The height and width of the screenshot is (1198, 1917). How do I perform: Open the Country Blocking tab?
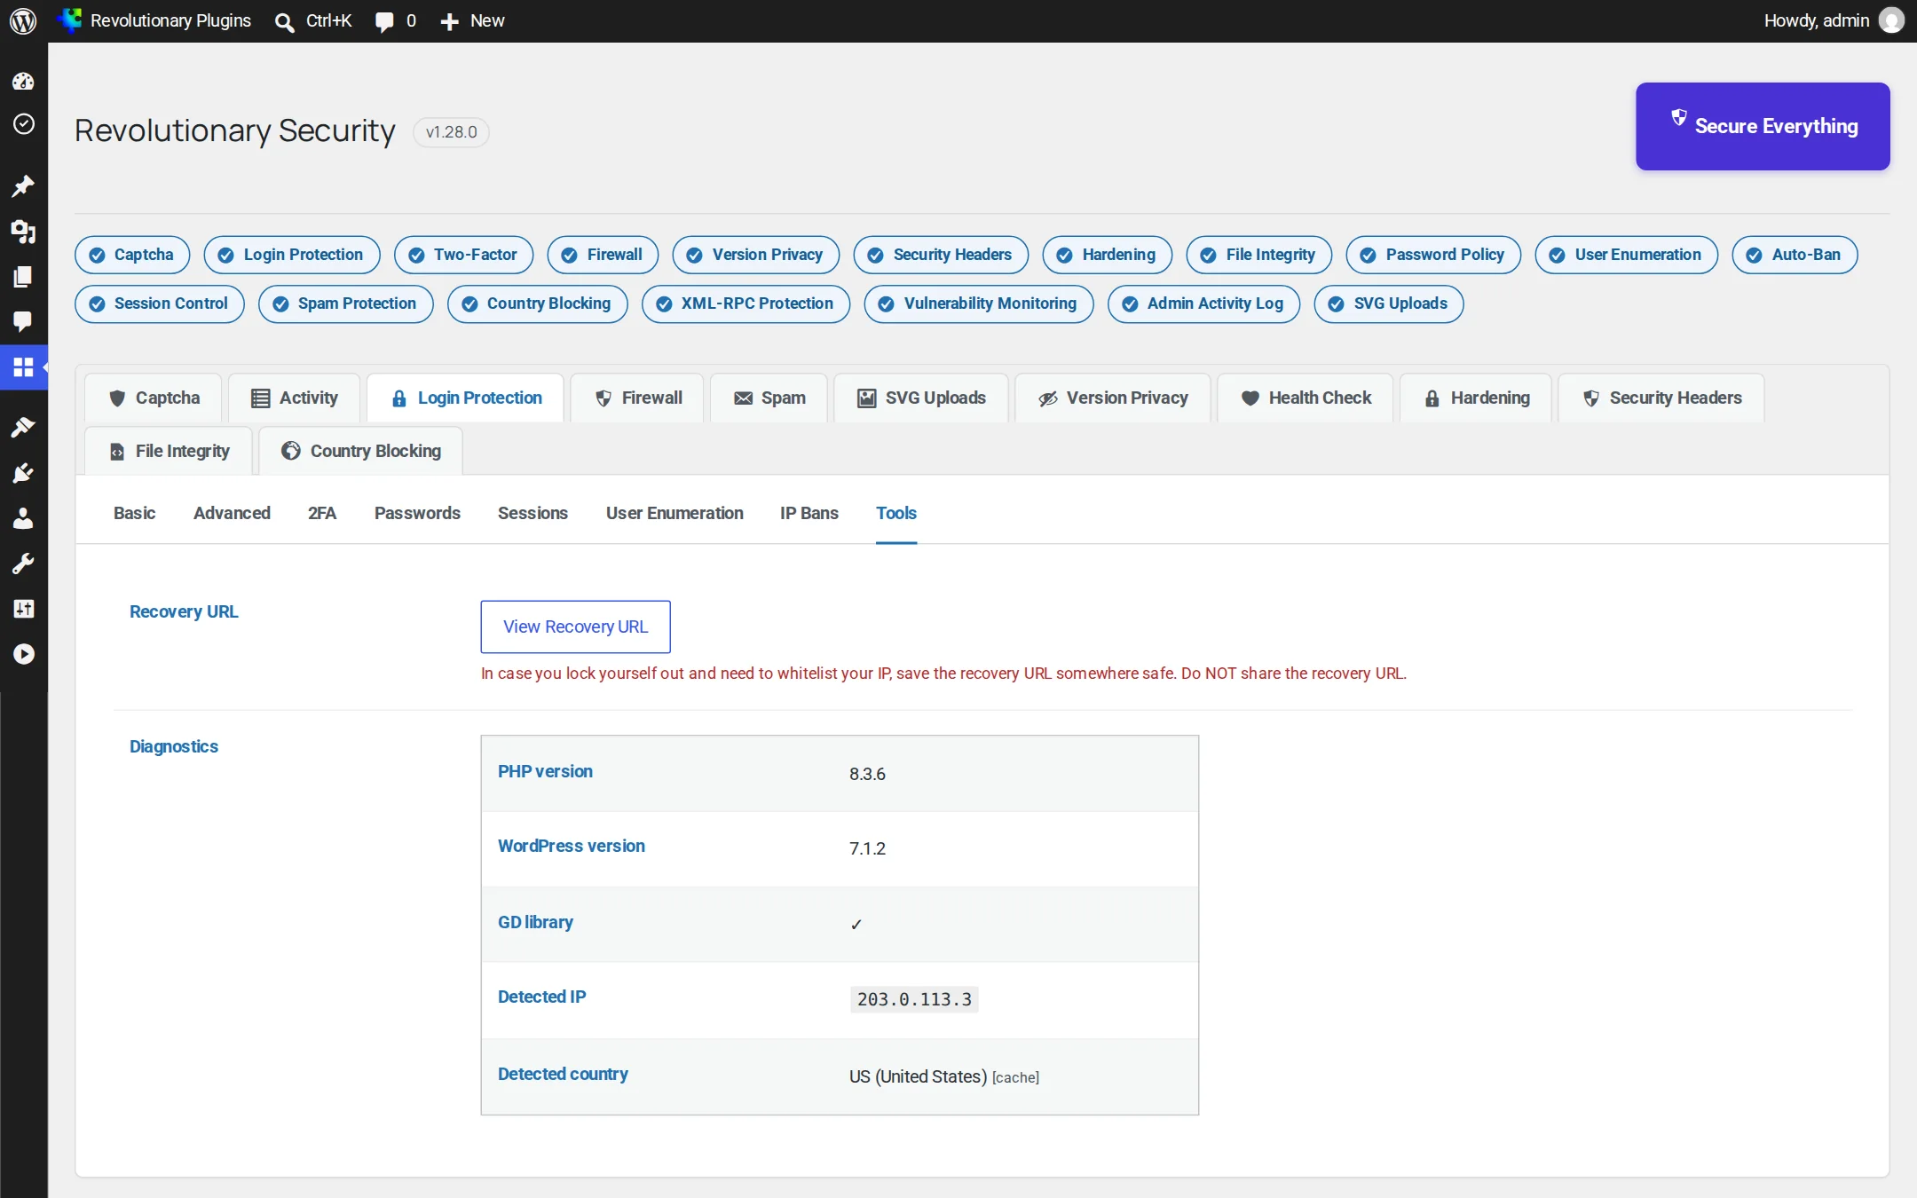pyautogui.click(x=360, y=451)
